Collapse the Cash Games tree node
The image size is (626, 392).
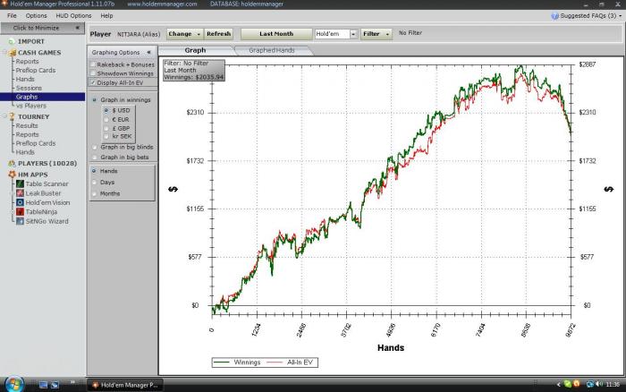[x=5, y=53]
